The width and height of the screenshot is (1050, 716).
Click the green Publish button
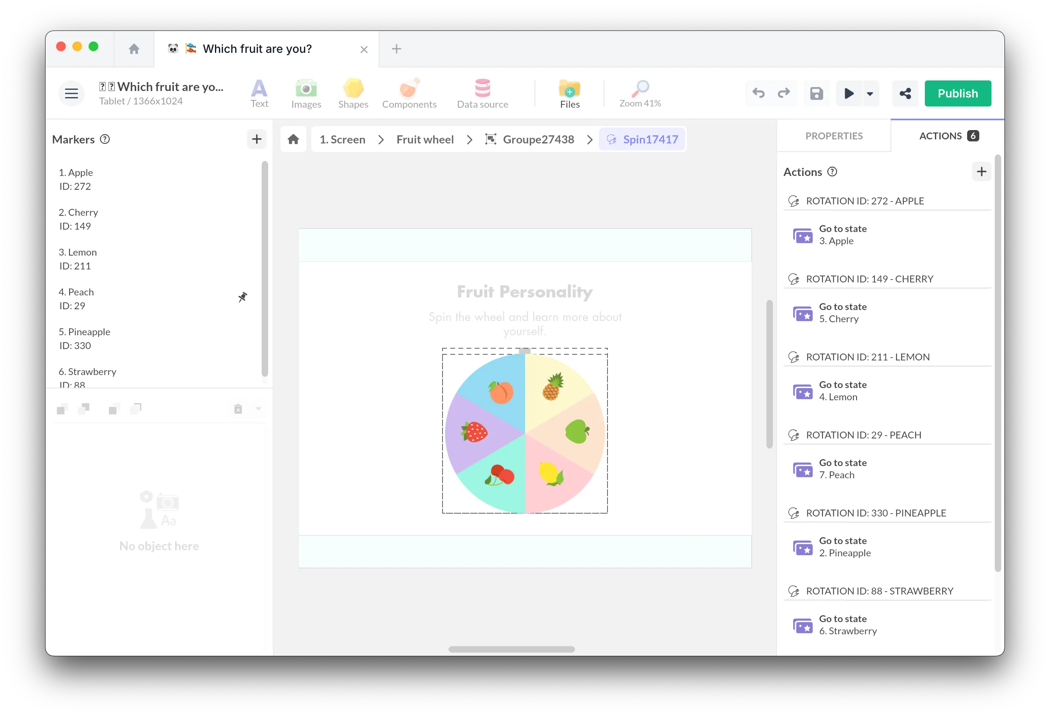point(957,93)
